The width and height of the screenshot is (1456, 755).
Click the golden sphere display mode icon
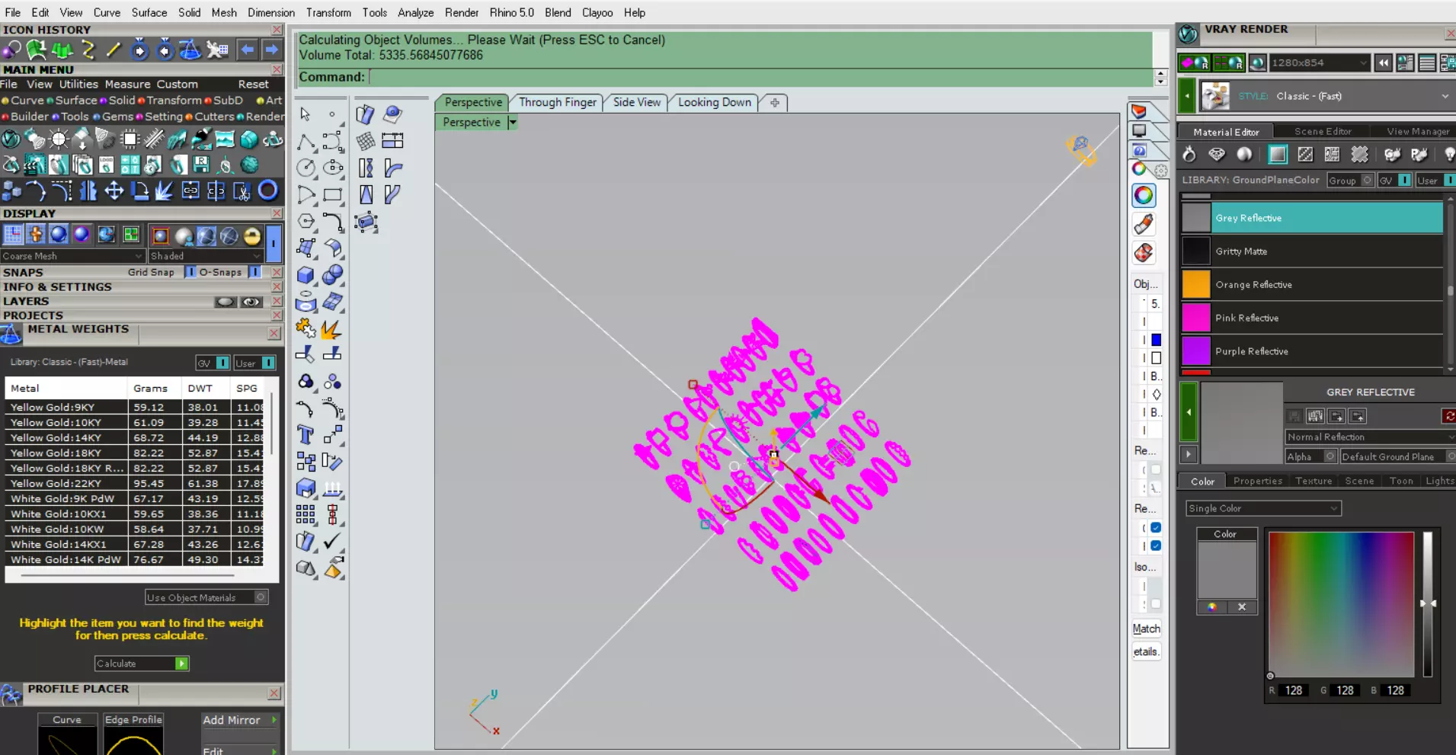click(x=252, y=236)
